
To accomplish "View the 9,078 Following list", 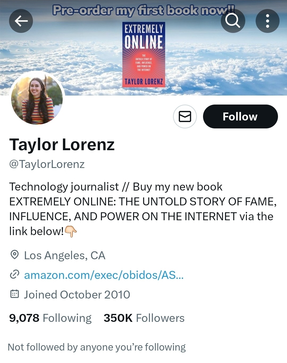I will 50,318.
